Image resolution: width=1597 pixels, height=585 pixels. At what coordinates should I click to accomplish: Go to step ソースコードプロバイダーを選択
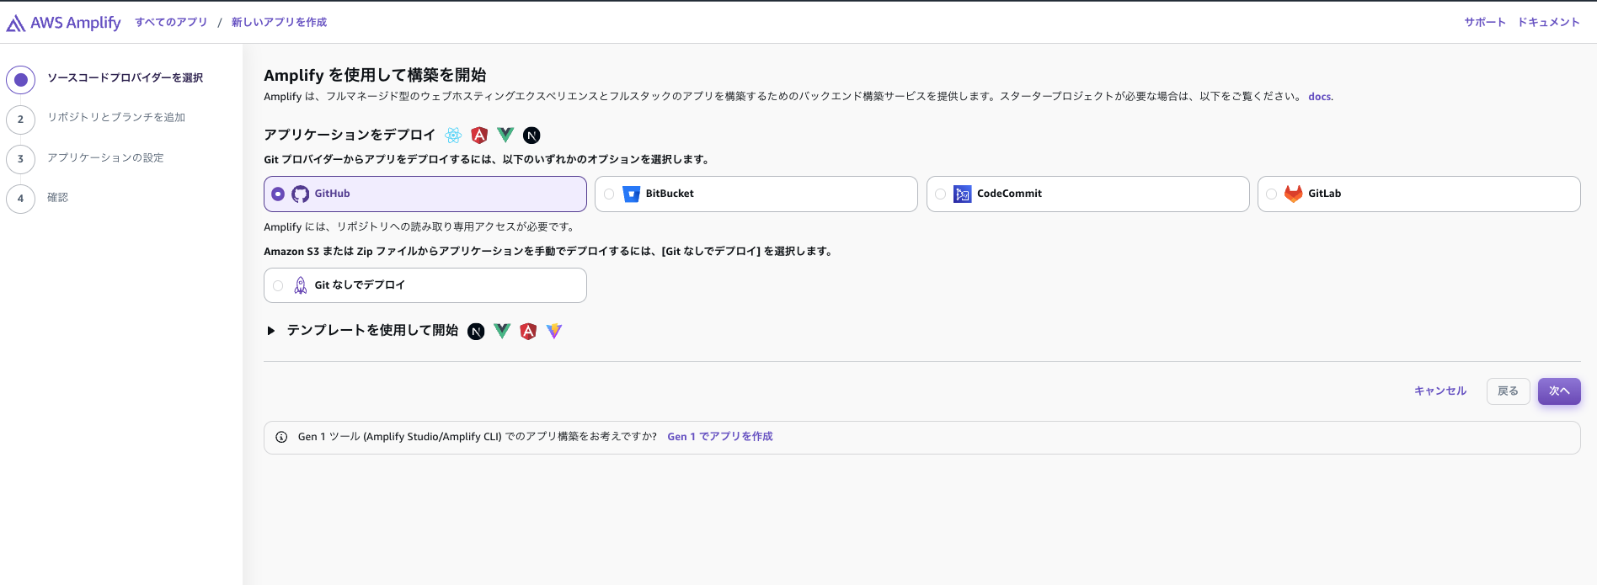tap(125, 78)
